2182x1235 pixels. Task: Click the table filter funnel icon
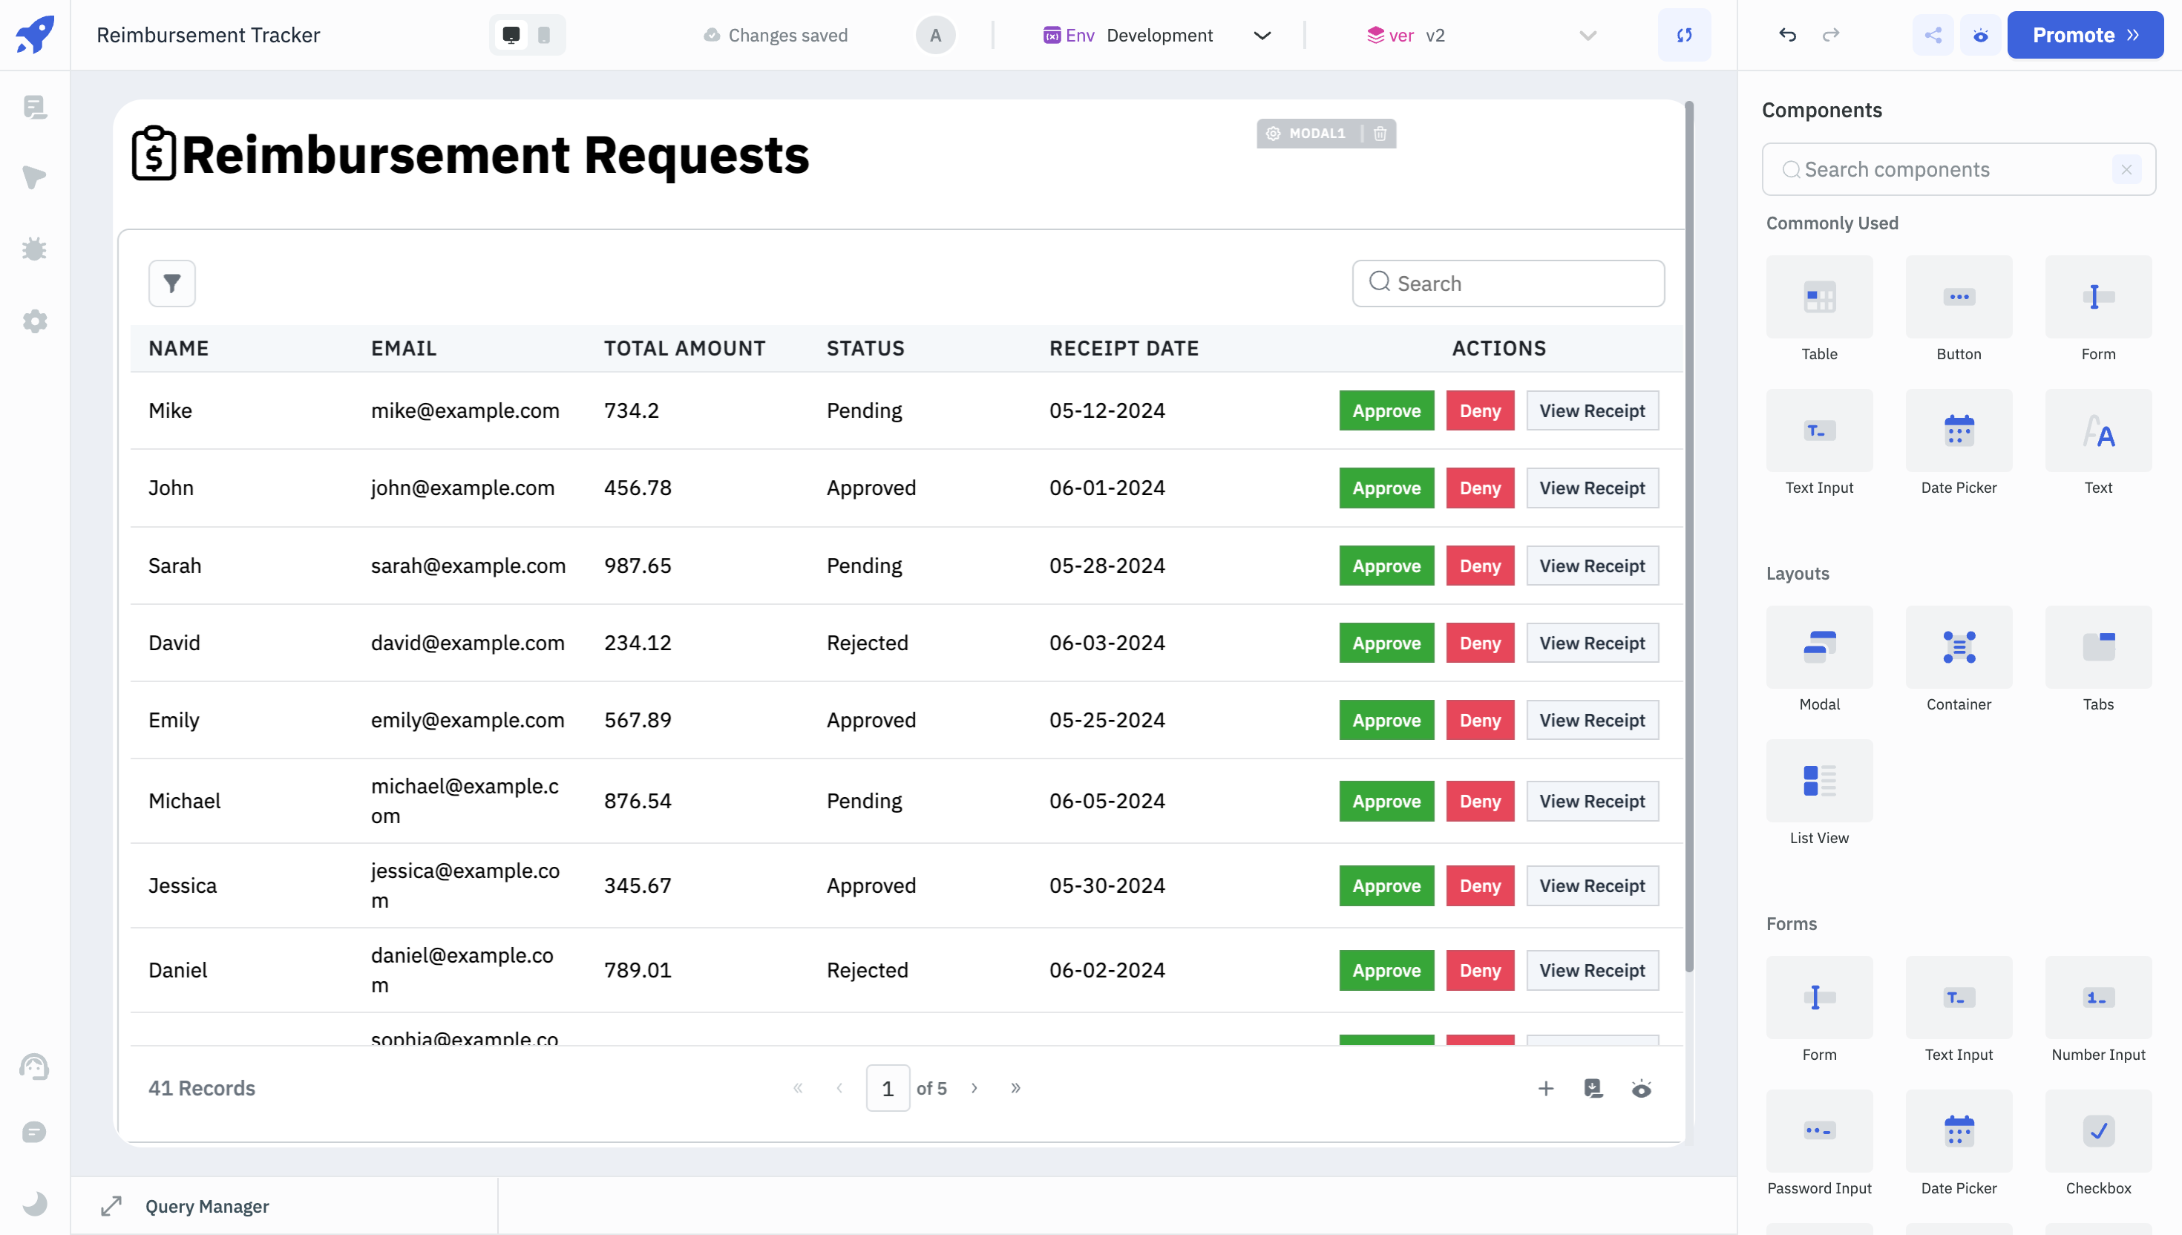pyautogui.click(x=171, y=284)
